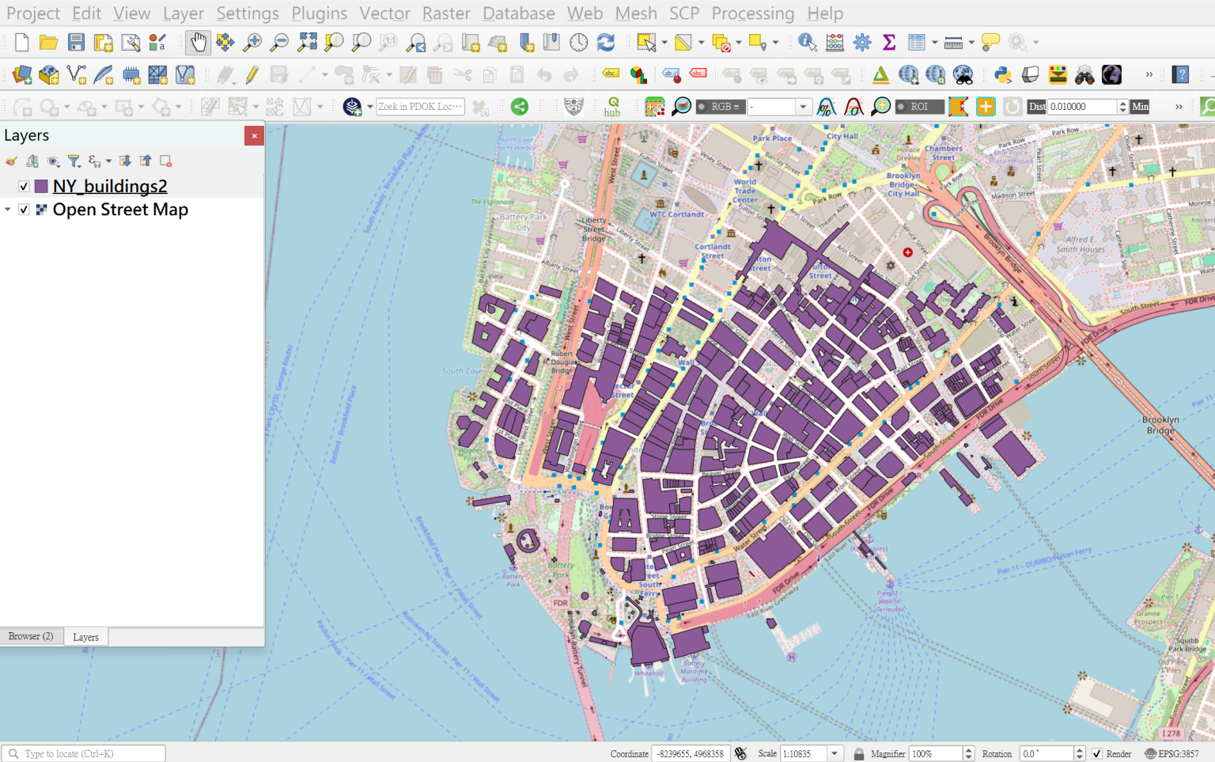The height and width of the screenshot is (762, 1215).
Task: Show statistical summary panel
Action: 889,42
